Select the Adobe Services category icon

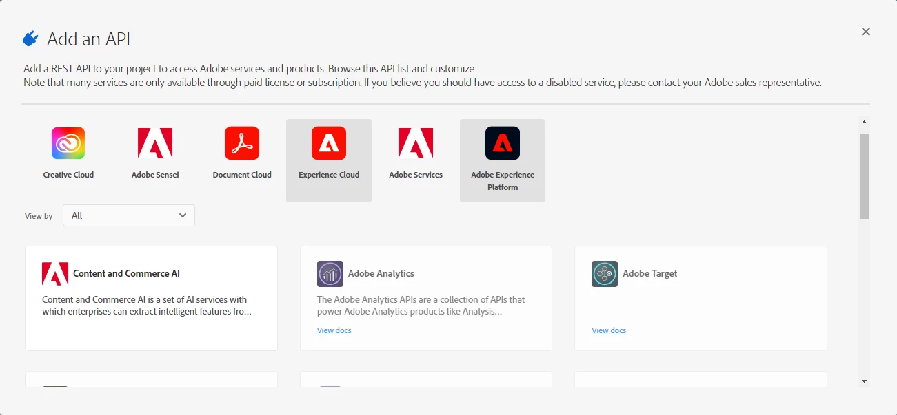tap(416, 143)
